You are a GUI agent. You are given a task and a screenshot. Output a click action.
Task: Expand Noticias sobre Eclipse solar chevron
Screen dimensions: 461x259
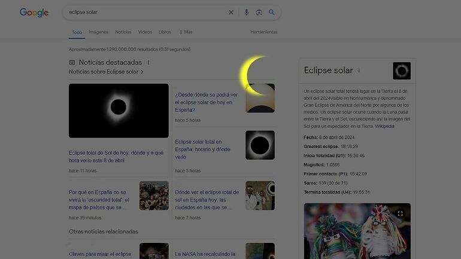point(142,72)
